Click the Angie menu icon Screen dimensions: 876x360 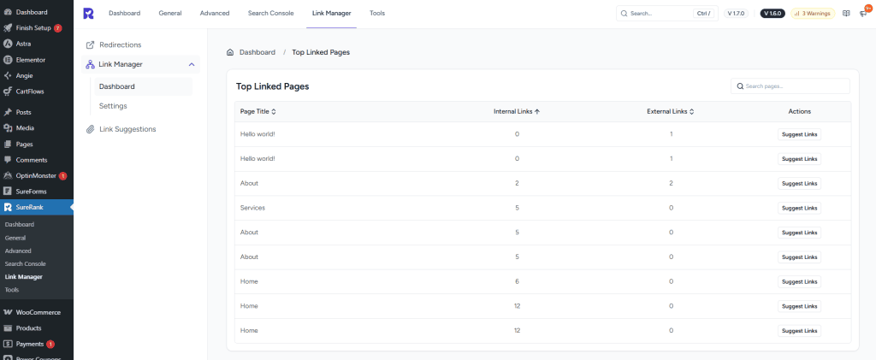point(8,75)
